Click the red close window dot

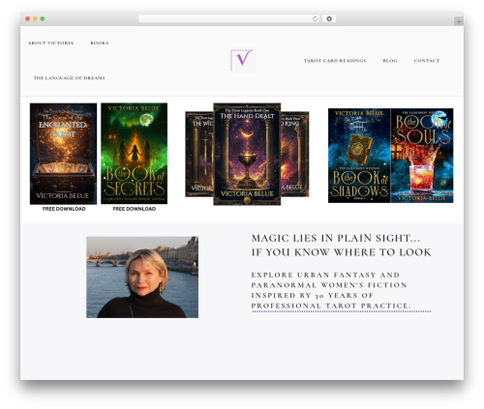tap(28, 19)
